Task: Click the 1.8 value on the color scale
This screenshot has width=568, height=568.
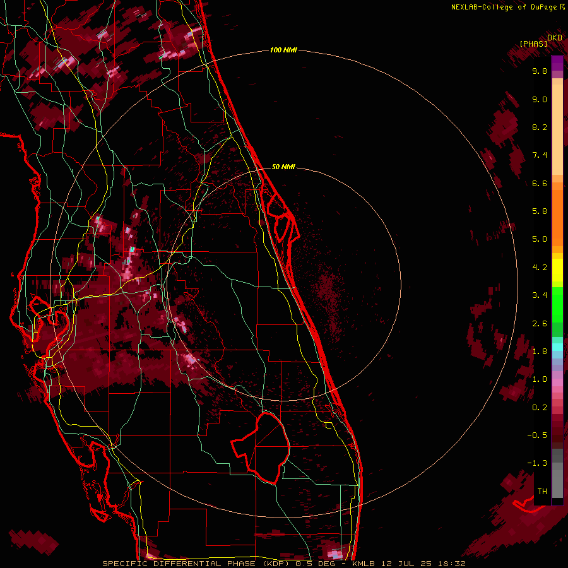Action: pos(540,352)
